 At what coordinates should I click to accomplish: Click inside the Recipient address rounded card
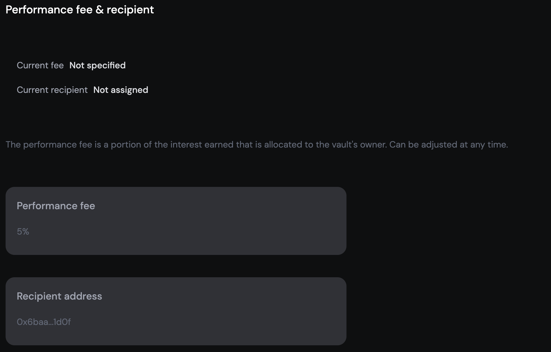pyautogui.click(x=176, y=311)
